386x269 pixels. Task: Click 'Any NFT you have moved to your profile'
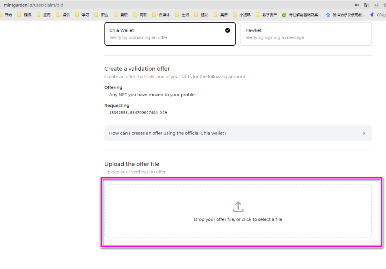click(152, 95)
